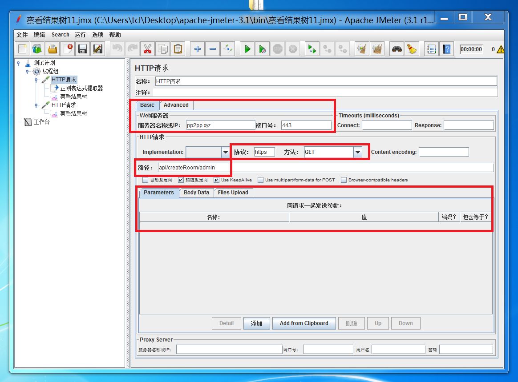Open the 选项 menu
Viewport: 518px width, 382px height.
(97, 35)
